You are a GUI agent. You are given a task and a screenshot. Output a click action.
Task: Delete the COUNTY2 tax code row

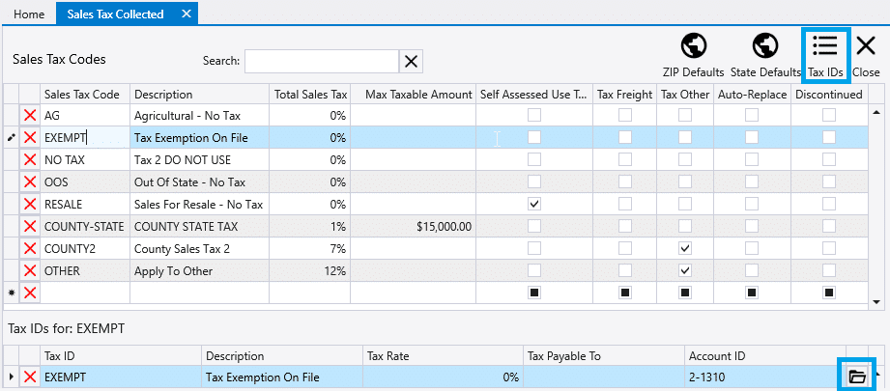click(x=30, y=249)
